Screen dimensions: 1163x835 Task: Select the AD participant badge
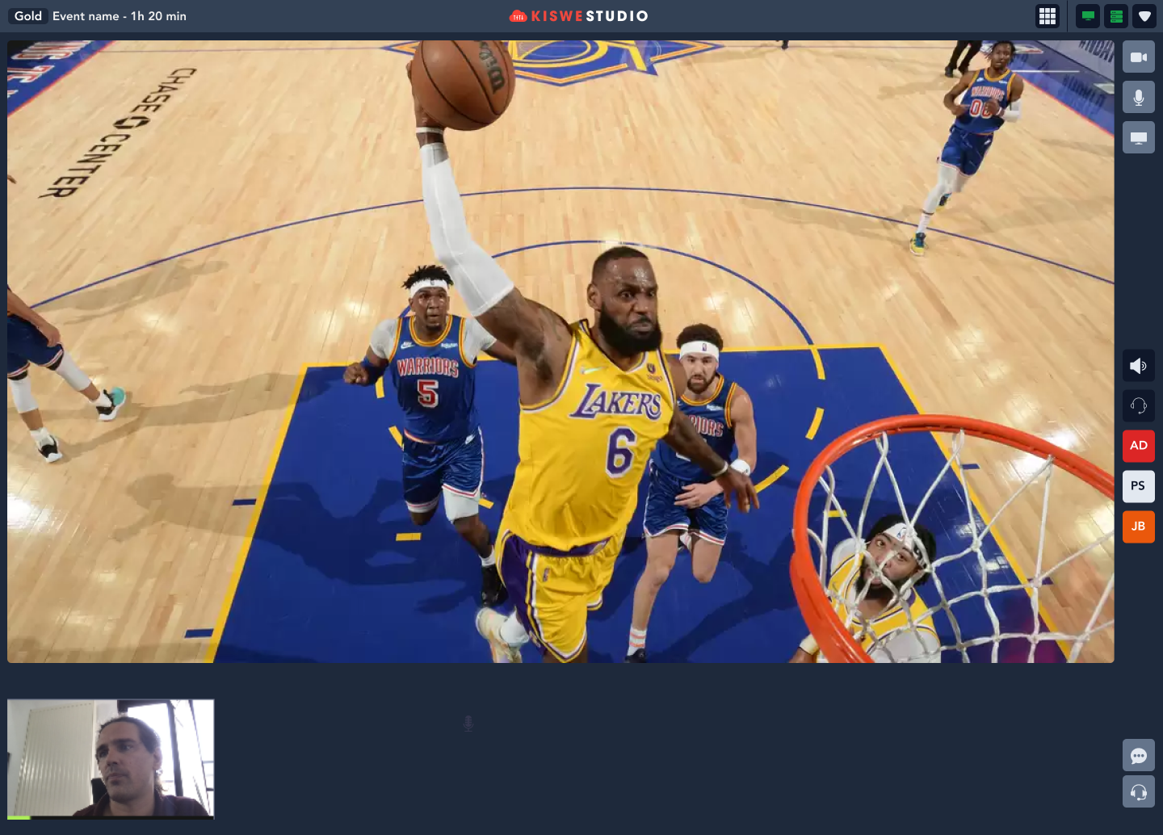point(1139,446)
